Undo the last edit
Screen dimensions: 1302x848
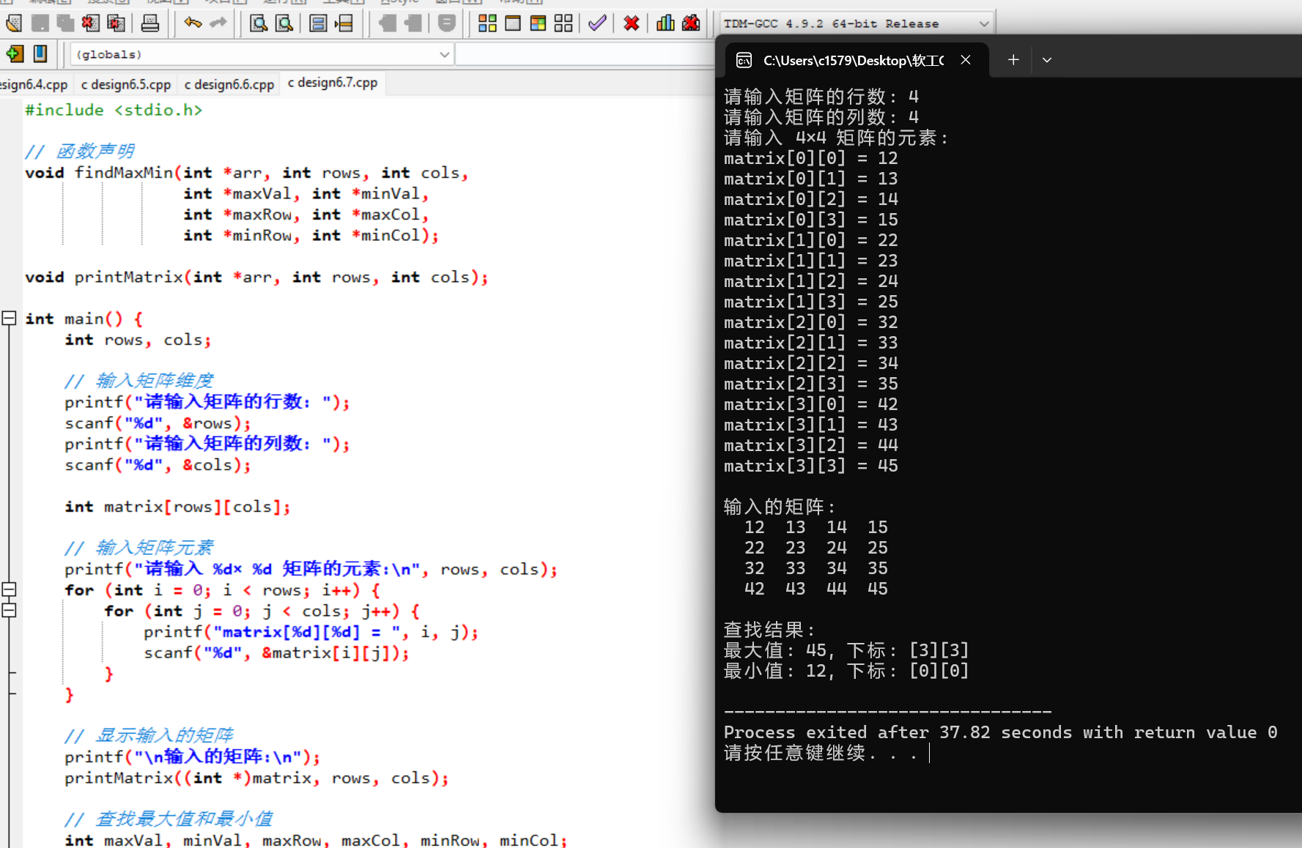(193, 23)
